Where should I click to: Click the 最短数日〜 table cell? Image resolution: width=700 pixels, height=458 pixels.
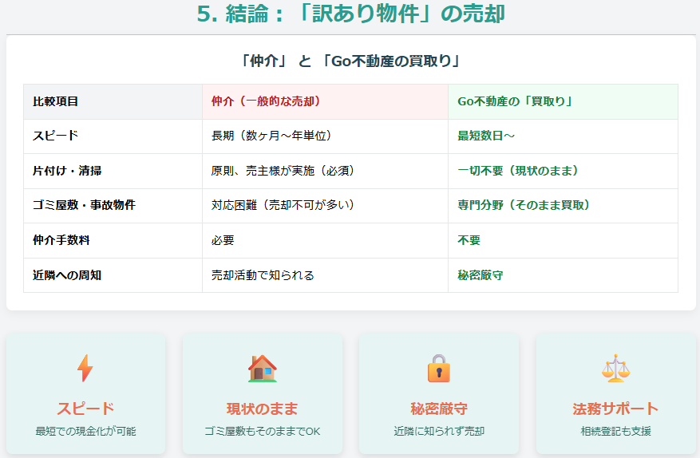pos(486,136)
